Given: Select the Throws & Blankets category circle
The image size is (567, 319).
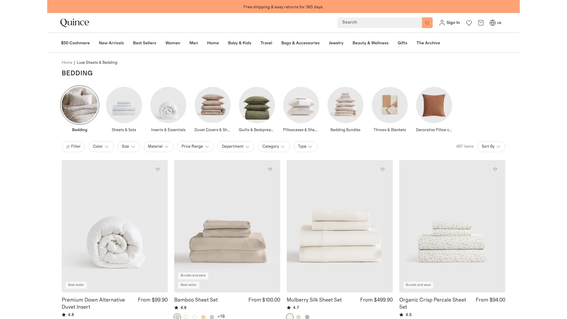Looking at the screenshot, I should [390, 105].
